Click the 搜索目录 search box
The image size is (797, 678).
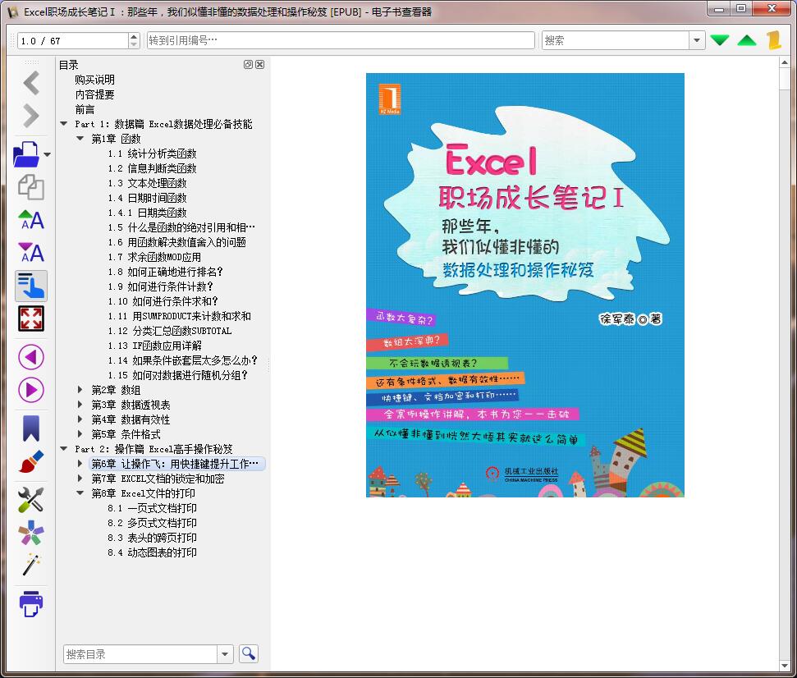pos(140,654)
